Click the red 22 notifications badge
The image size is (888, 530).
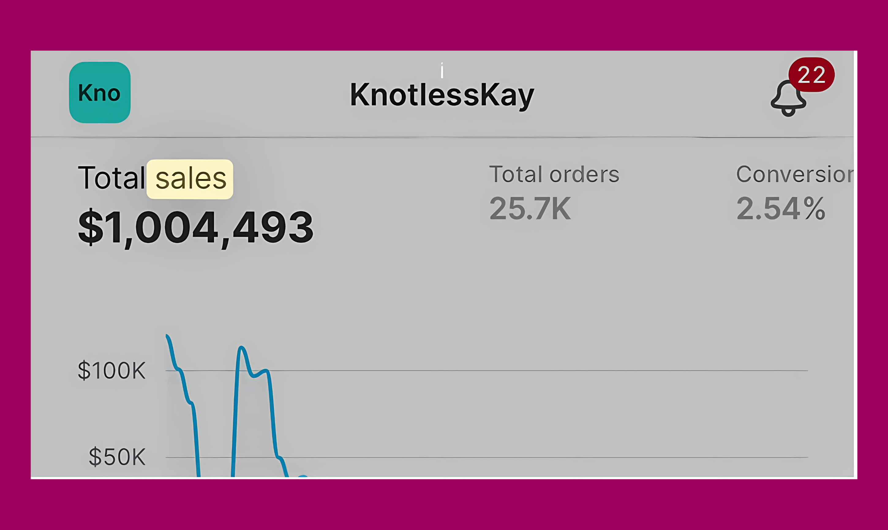811,75
